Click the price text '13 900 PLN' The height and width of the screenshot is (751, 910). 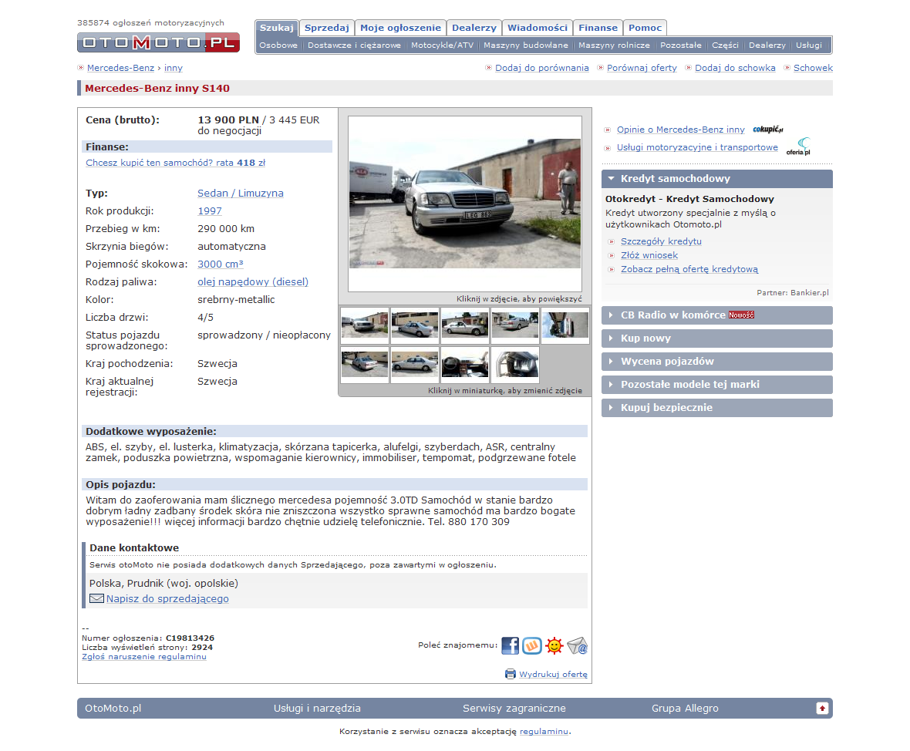[x=228, y=120]
